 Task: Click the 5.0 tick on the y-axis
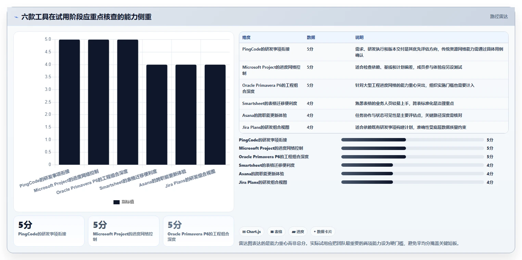[x=48, y=39]
